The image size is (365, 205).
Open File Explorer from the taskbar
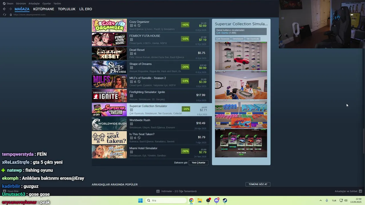pyautogui.click(x=200, y=200)
